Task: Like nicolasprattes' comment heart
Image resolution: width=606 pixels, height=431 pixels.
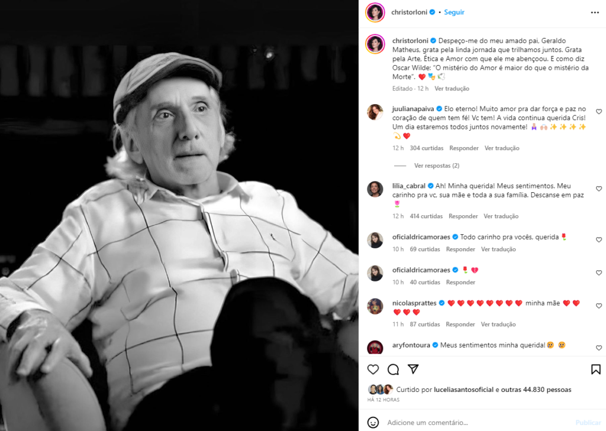Action: [x=599, y=306]
